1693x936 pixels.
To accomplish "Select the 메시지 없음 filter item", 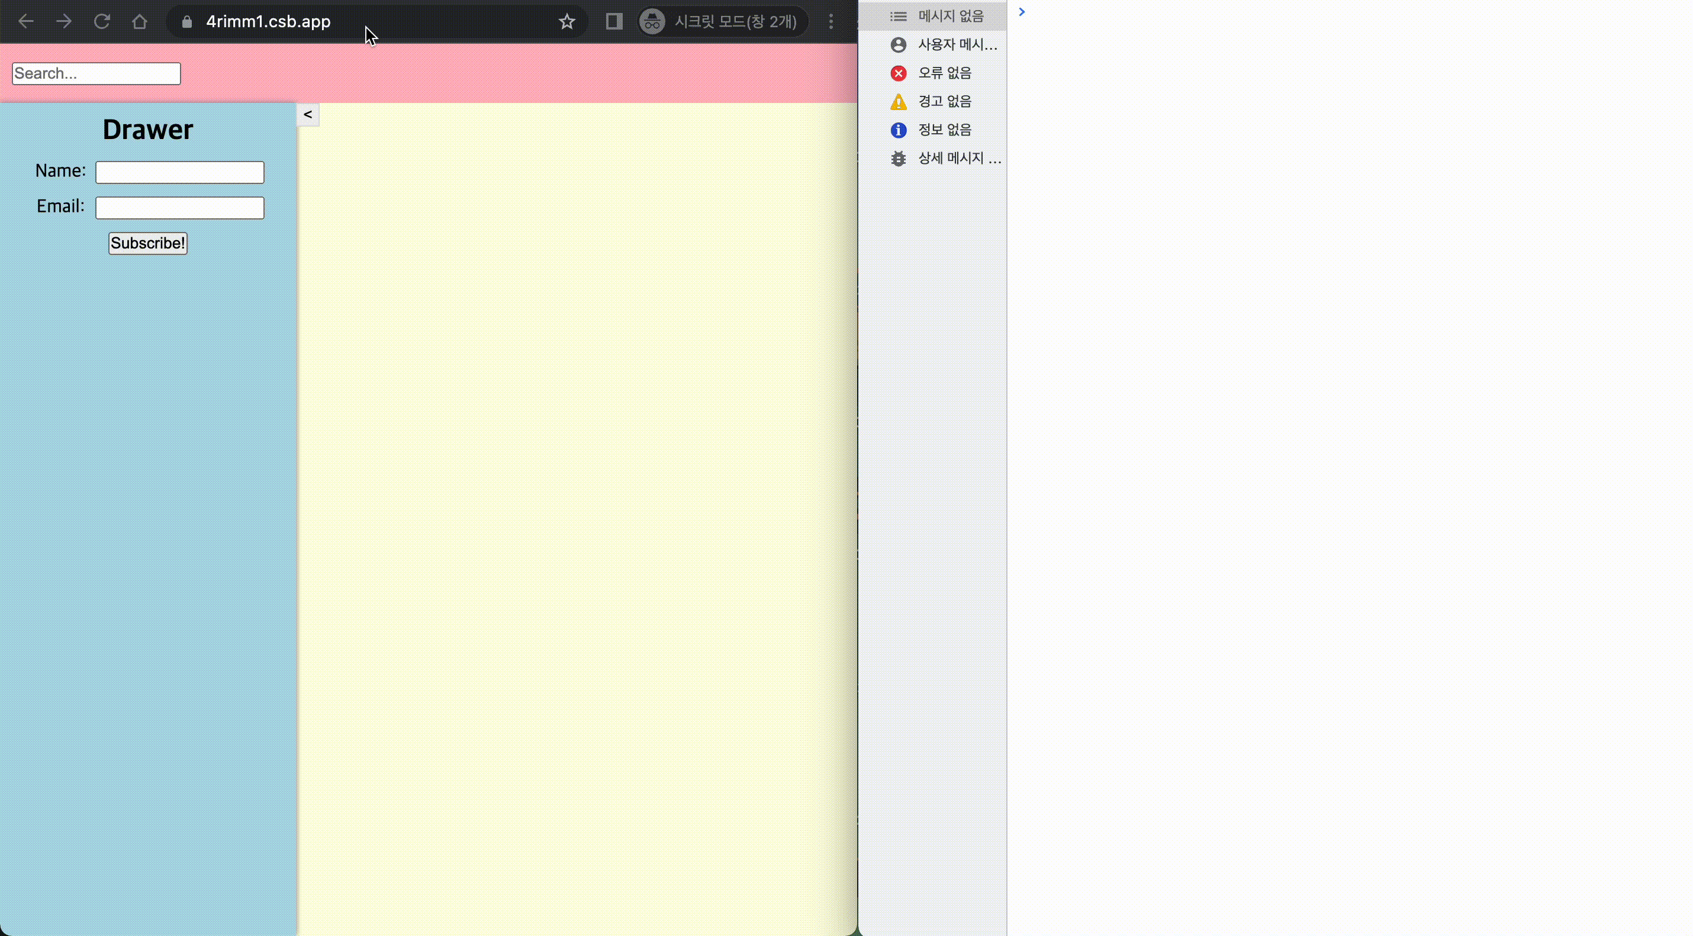I will click(x=938, y=16).
